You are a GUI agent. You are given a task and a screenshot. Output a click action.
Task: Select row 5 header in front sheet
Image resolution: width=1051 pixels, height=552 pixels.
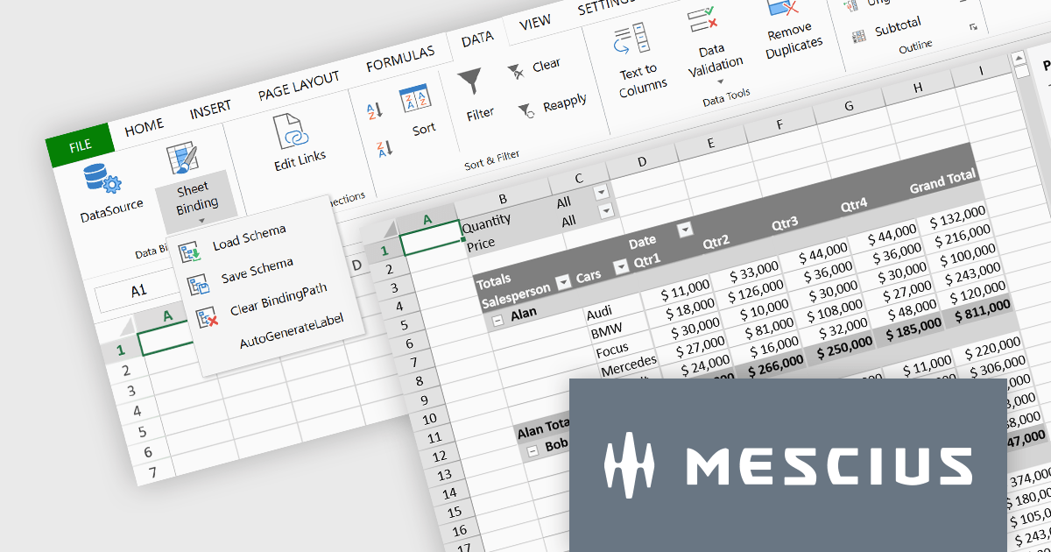click(x=406, y=326)
